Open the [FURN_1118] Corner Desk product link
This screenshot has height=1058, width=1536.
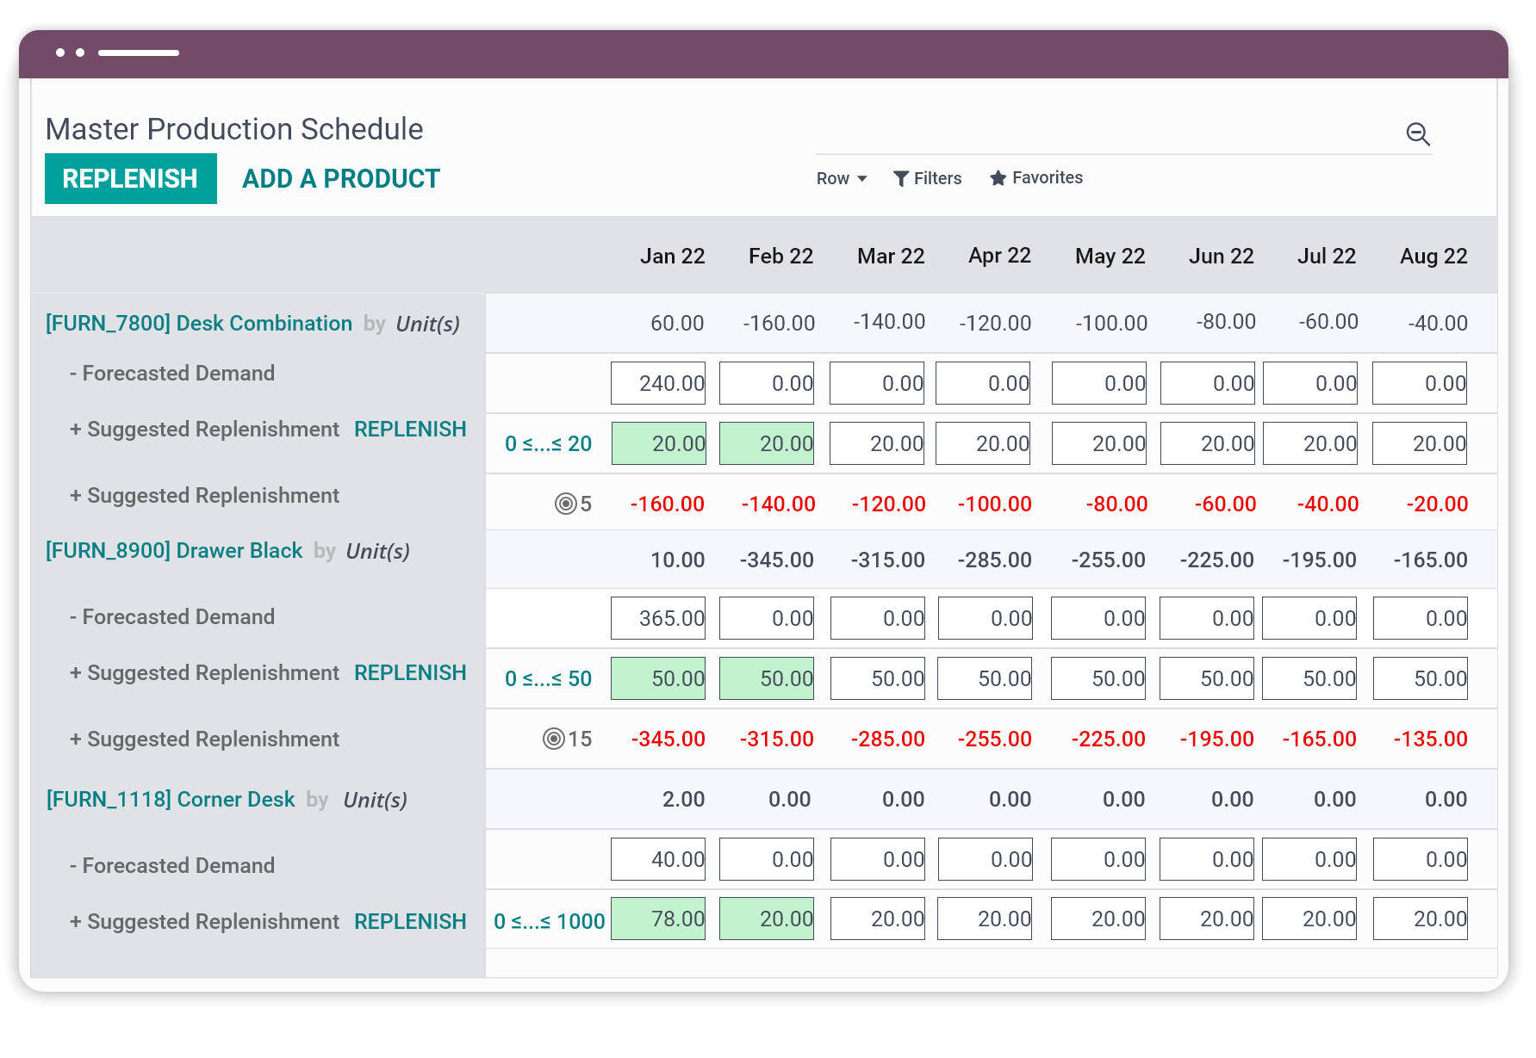(171, 799)
